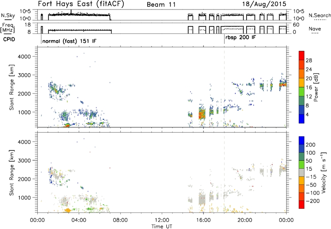Click the 'Velocity [m s-1]' colorbar title

click(324, 172)
